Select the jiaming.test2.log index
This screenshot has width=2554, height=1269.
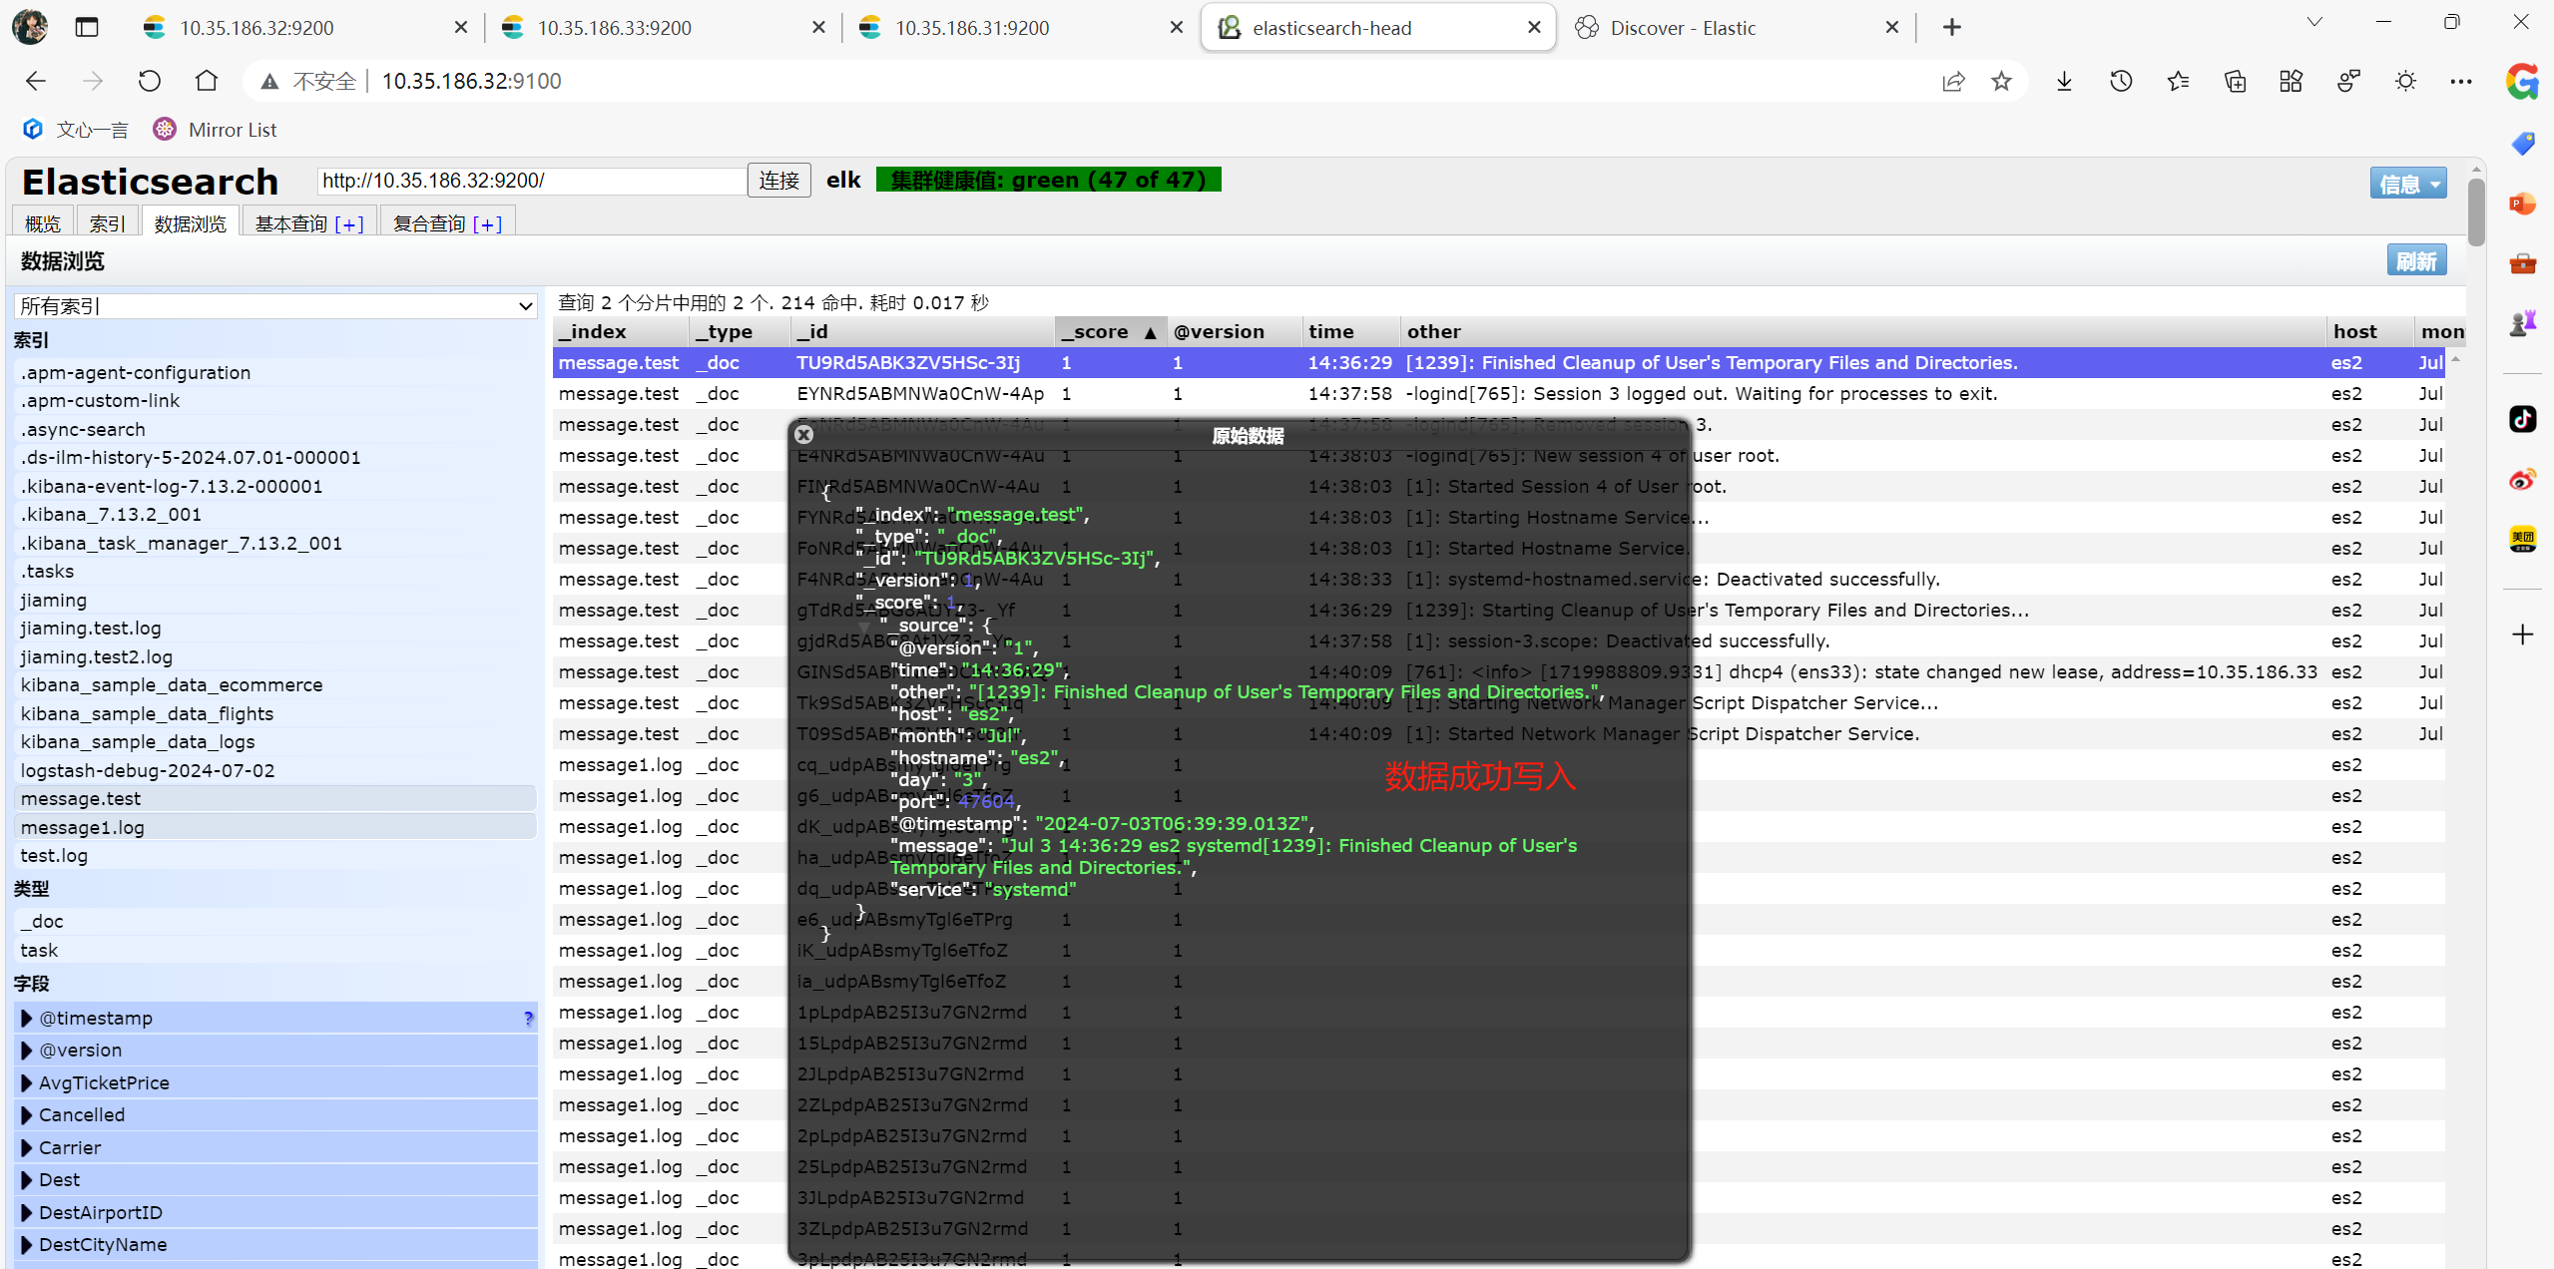coord(275,656)
